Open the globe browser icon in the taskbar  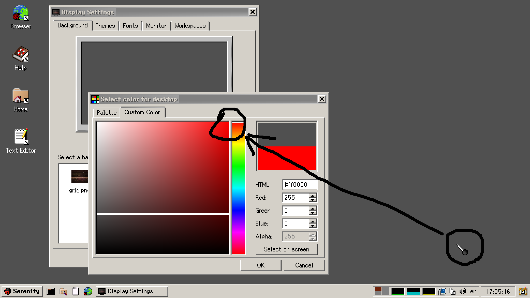(x=88, y=291)
